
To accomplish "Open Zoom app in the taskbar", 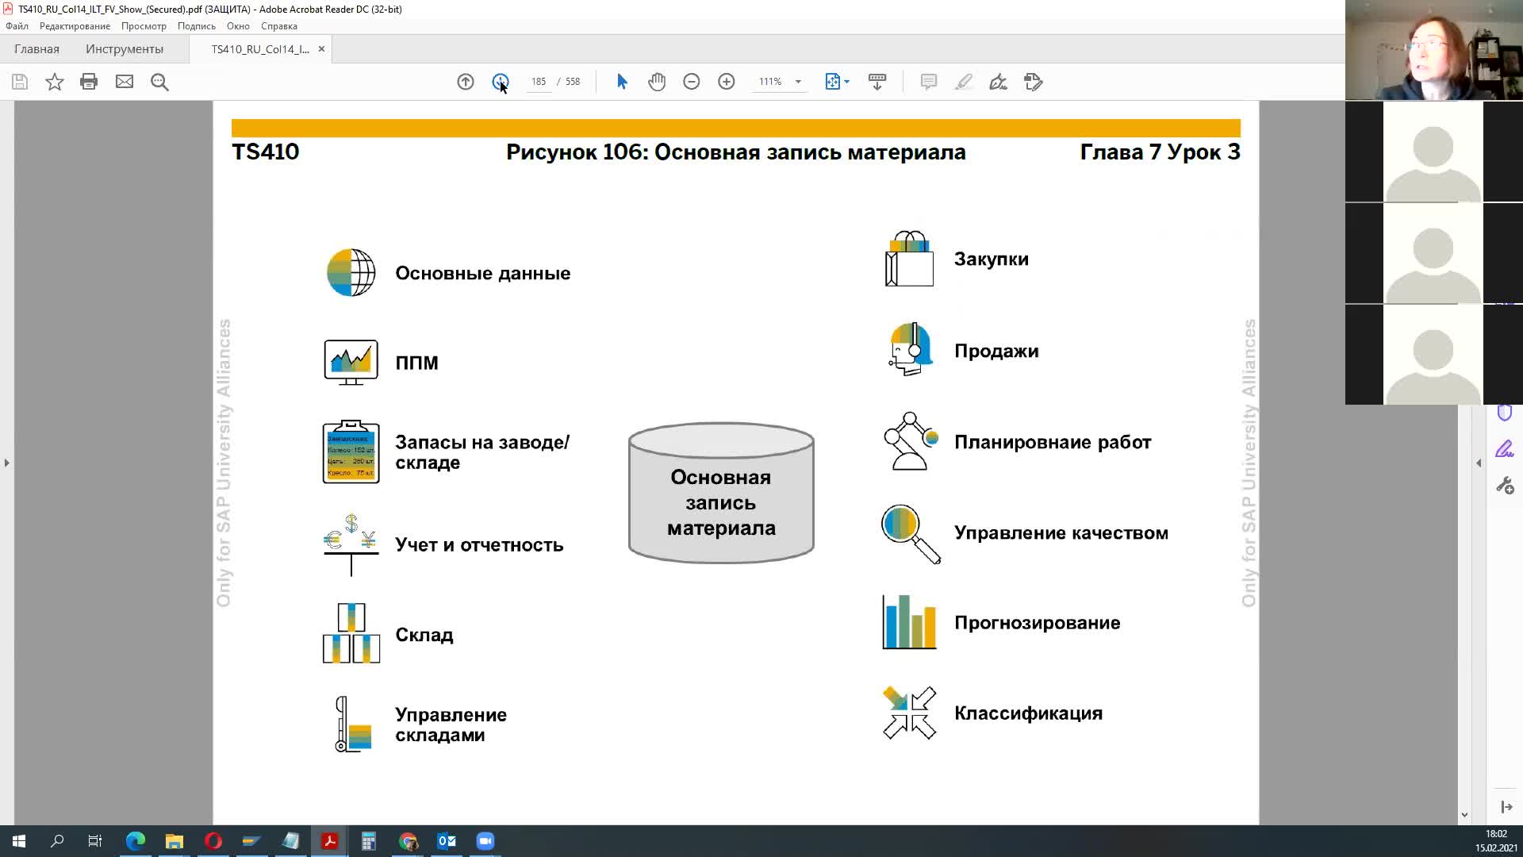I will pos(485,841).
